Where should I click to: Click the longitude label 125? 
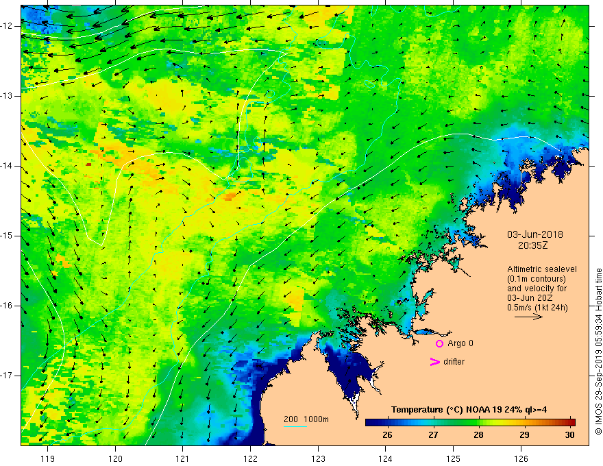(x=454, y=458)
